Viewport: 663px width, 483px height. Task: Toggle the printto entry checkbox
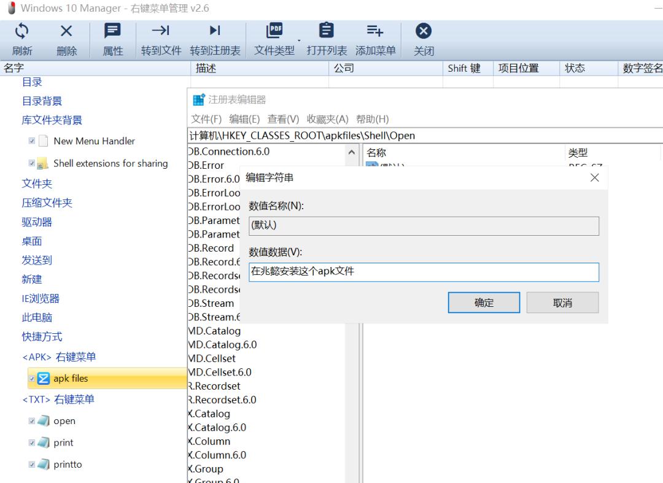pyautogui.click(x=32, y=465)
